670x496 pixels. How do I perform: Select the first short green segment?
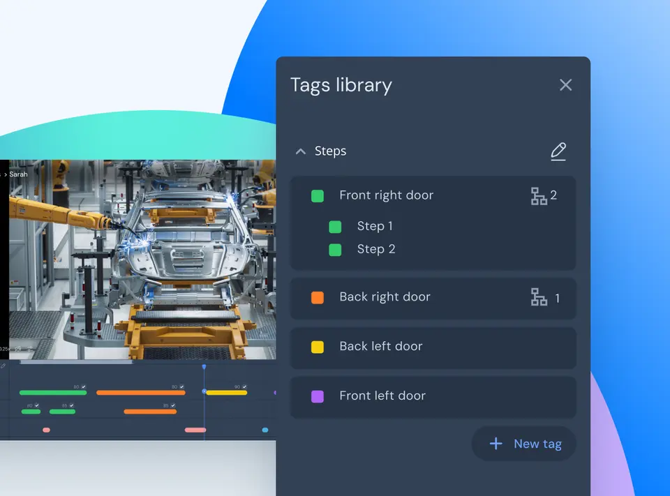tap(31, 412)
